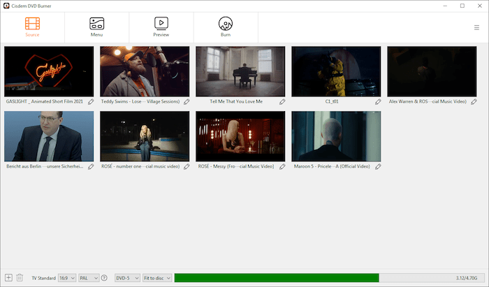The image size is (489, 287).
Task: Expand the 16:9 aspect ratio dropdown
Action: 67,278
